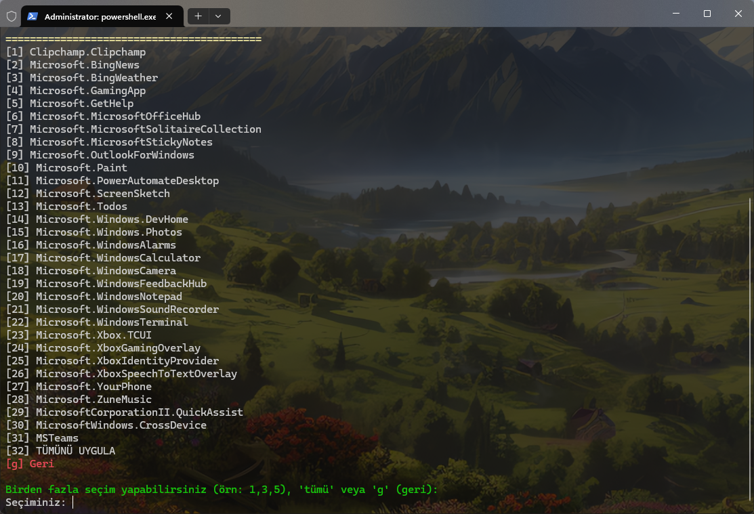
Task: Click the '[11] Microsoft.PowerAutomateDesktop' line
Action: [x=112, y=181]
